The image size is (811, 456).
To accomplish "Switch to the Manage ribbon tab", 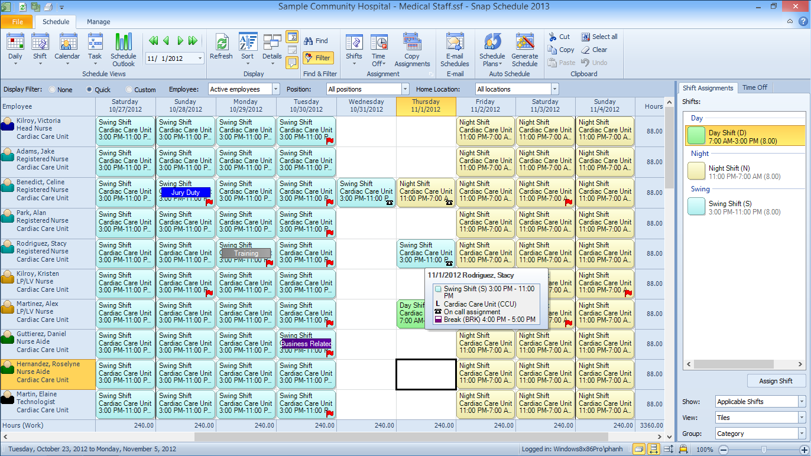I will (99, 22).
